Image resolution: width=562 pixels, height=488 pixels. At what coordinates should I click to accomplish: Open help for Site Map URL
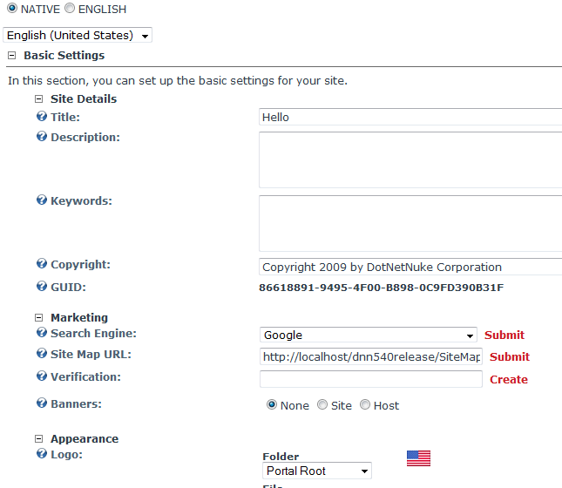(41, 355)
